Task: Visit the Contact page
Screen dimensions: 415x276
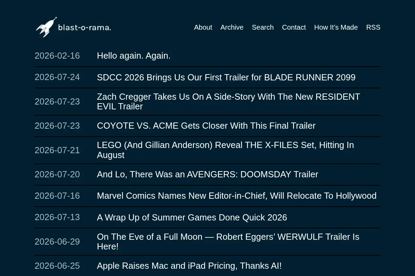Action: (294, 27)
